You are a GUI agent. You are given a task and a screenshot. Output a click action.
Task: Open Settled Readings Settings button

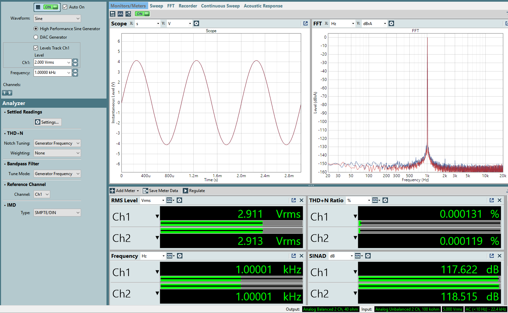coord(48,122)
